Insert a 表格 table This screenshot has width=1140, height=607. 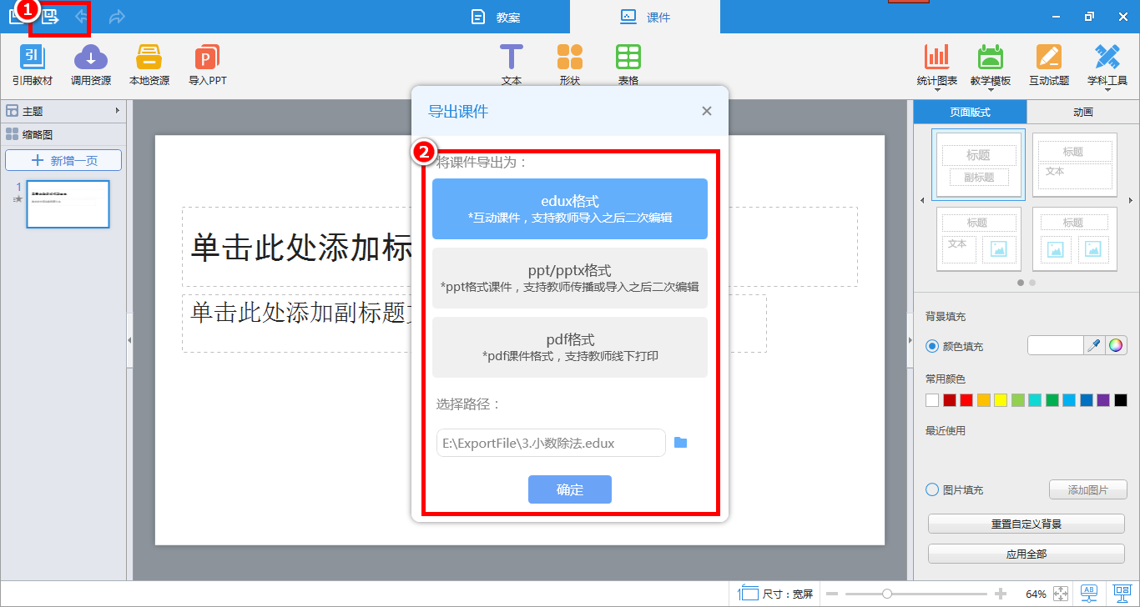[x=628, y=58]
